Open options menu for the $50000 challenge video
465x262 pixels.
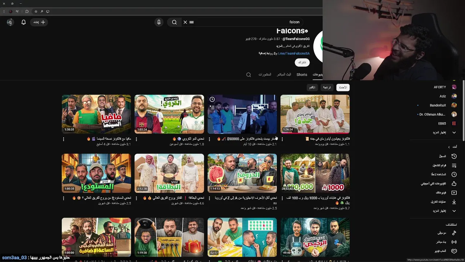tap(209, 139)
